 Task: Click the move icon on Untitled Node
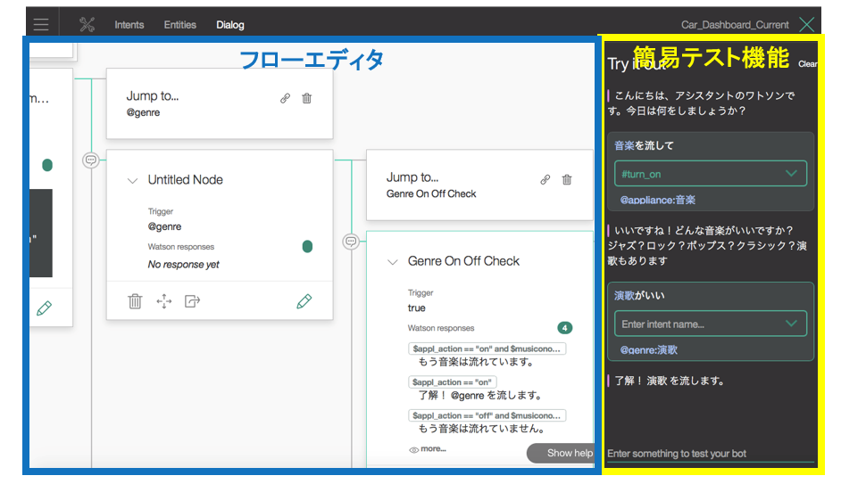[x=164, y=301]
